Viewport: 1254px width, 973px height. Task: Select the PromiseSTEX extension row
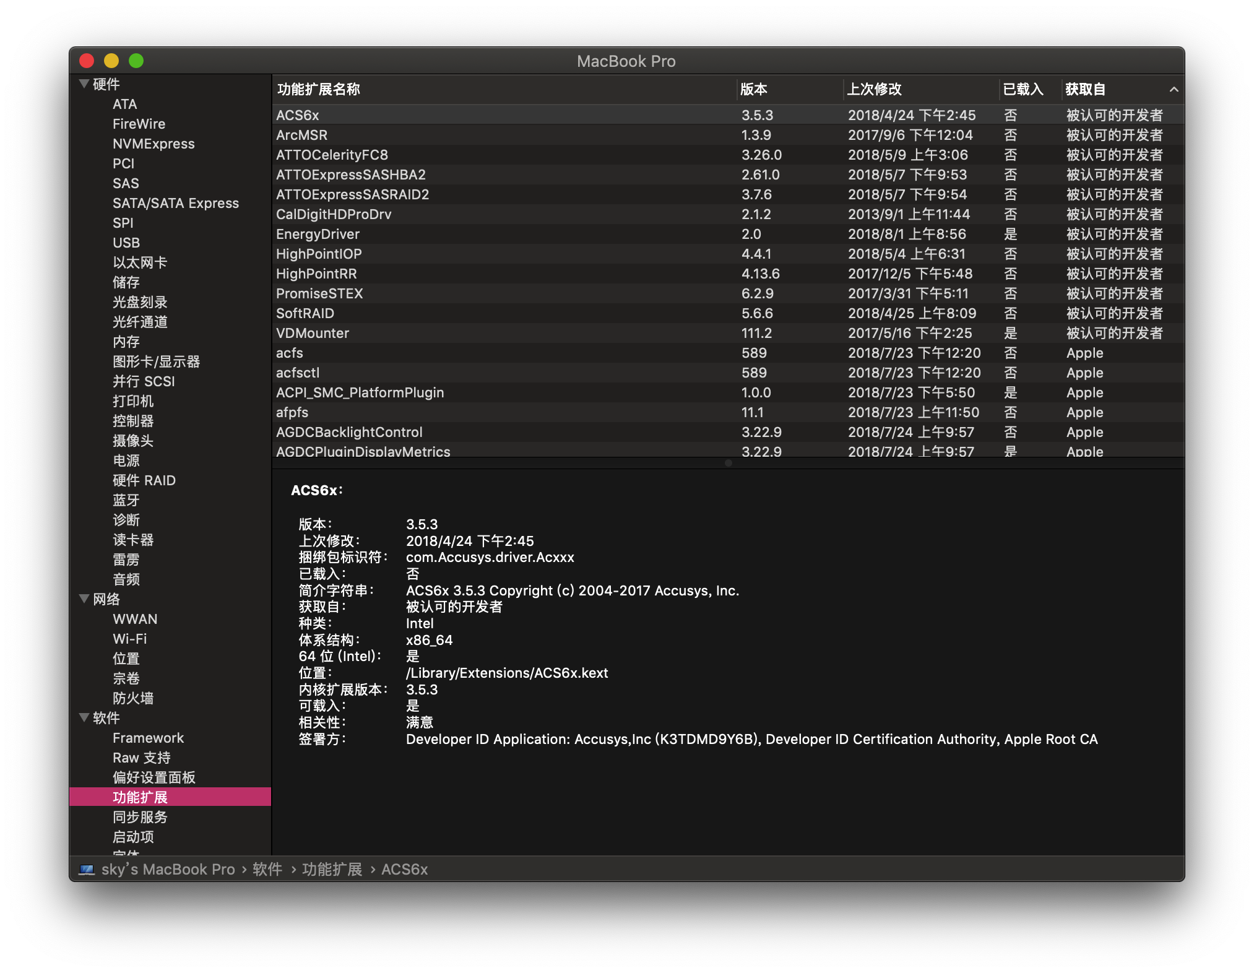coord(728,293)
